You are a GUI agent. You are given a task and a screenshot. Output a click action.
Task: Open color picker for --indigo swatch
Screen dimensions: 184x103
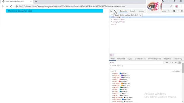[x=122, y=75]
